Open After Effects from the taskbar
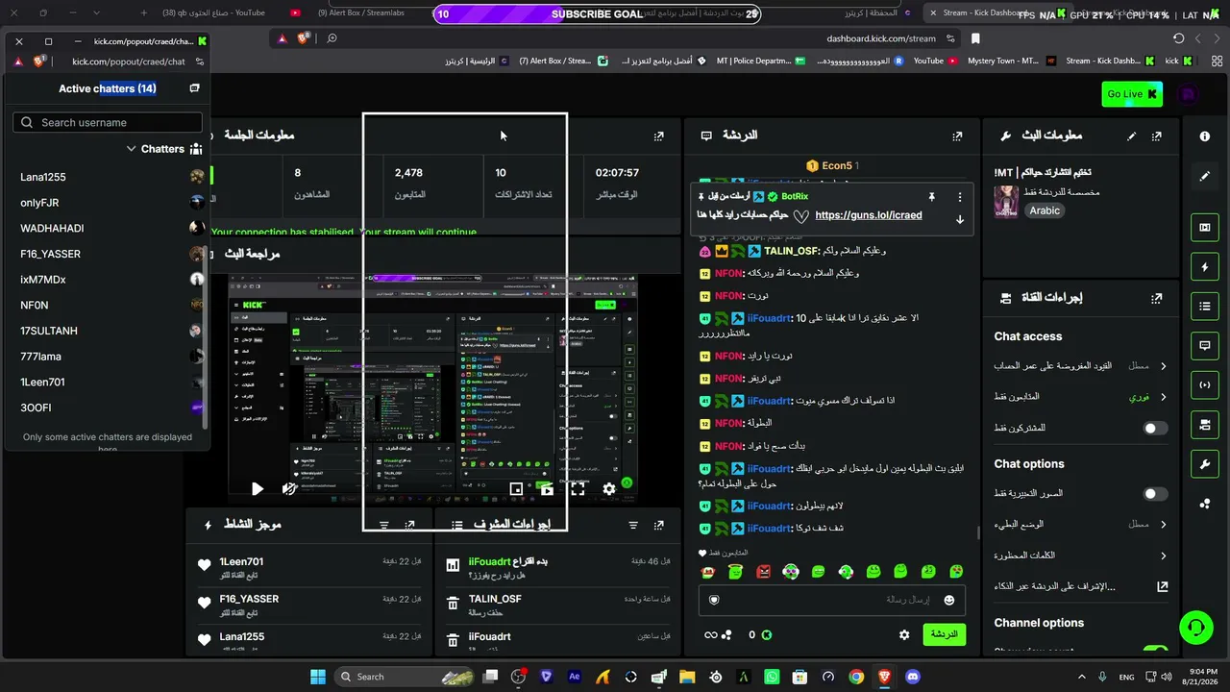This screenshot has height=692, width=1230. point(575,677)
